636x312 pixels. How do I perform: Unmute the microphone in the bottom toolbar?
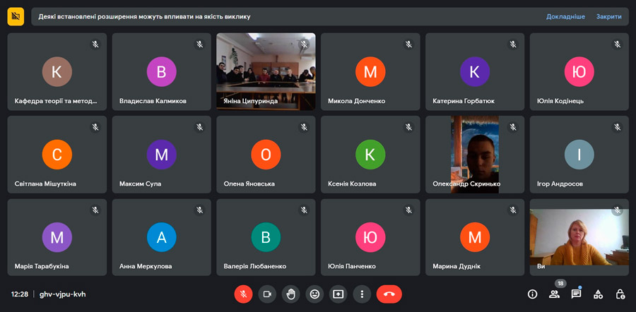click(243, 294)
